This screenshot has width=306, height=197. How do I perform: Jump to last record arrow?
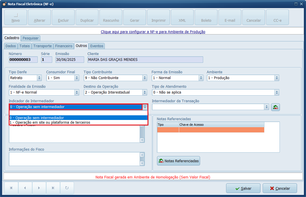53,188
